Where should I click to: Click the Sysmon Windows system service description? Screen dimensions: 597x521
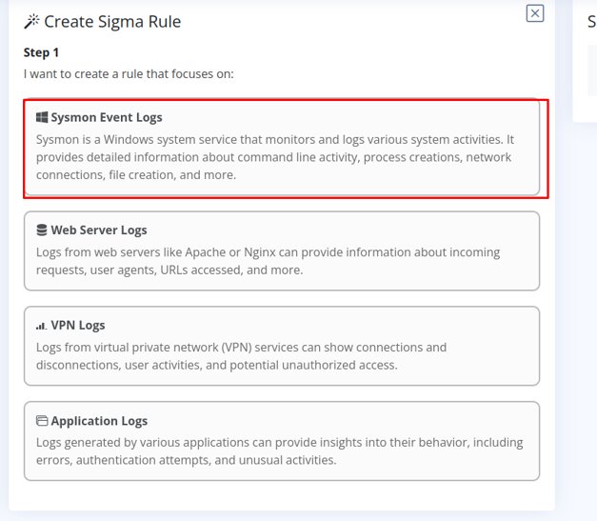pos(275,157)
